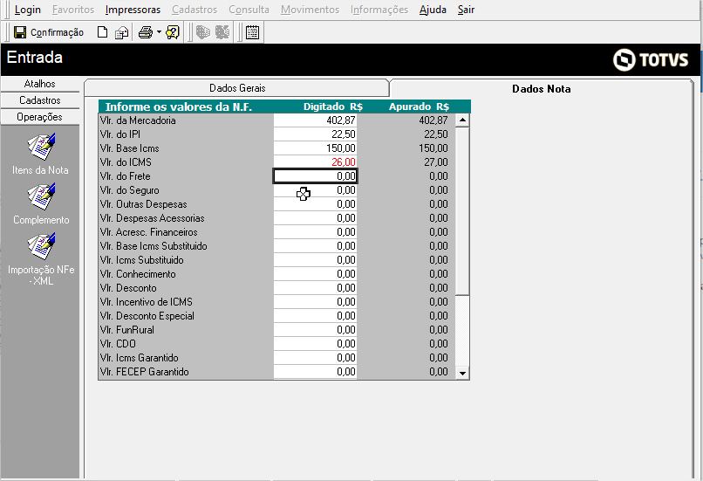Click the printer icon in toolbar

pyautogui.click(x=146, y=32)
